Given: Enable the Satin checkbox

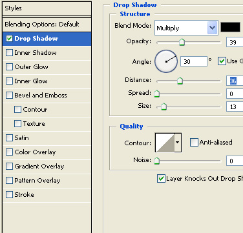Looking at the screenshot, I should click(9, 138).
